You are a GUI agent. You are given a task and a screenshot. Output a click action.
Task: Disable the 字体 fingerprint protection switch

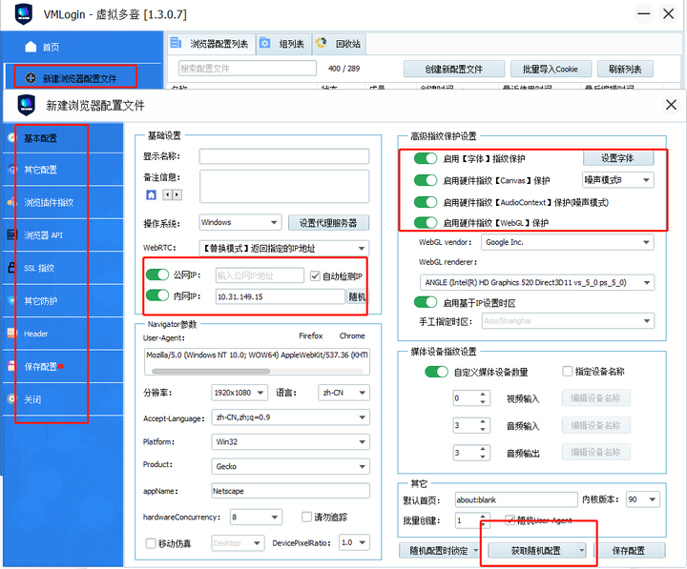(426, 158)
